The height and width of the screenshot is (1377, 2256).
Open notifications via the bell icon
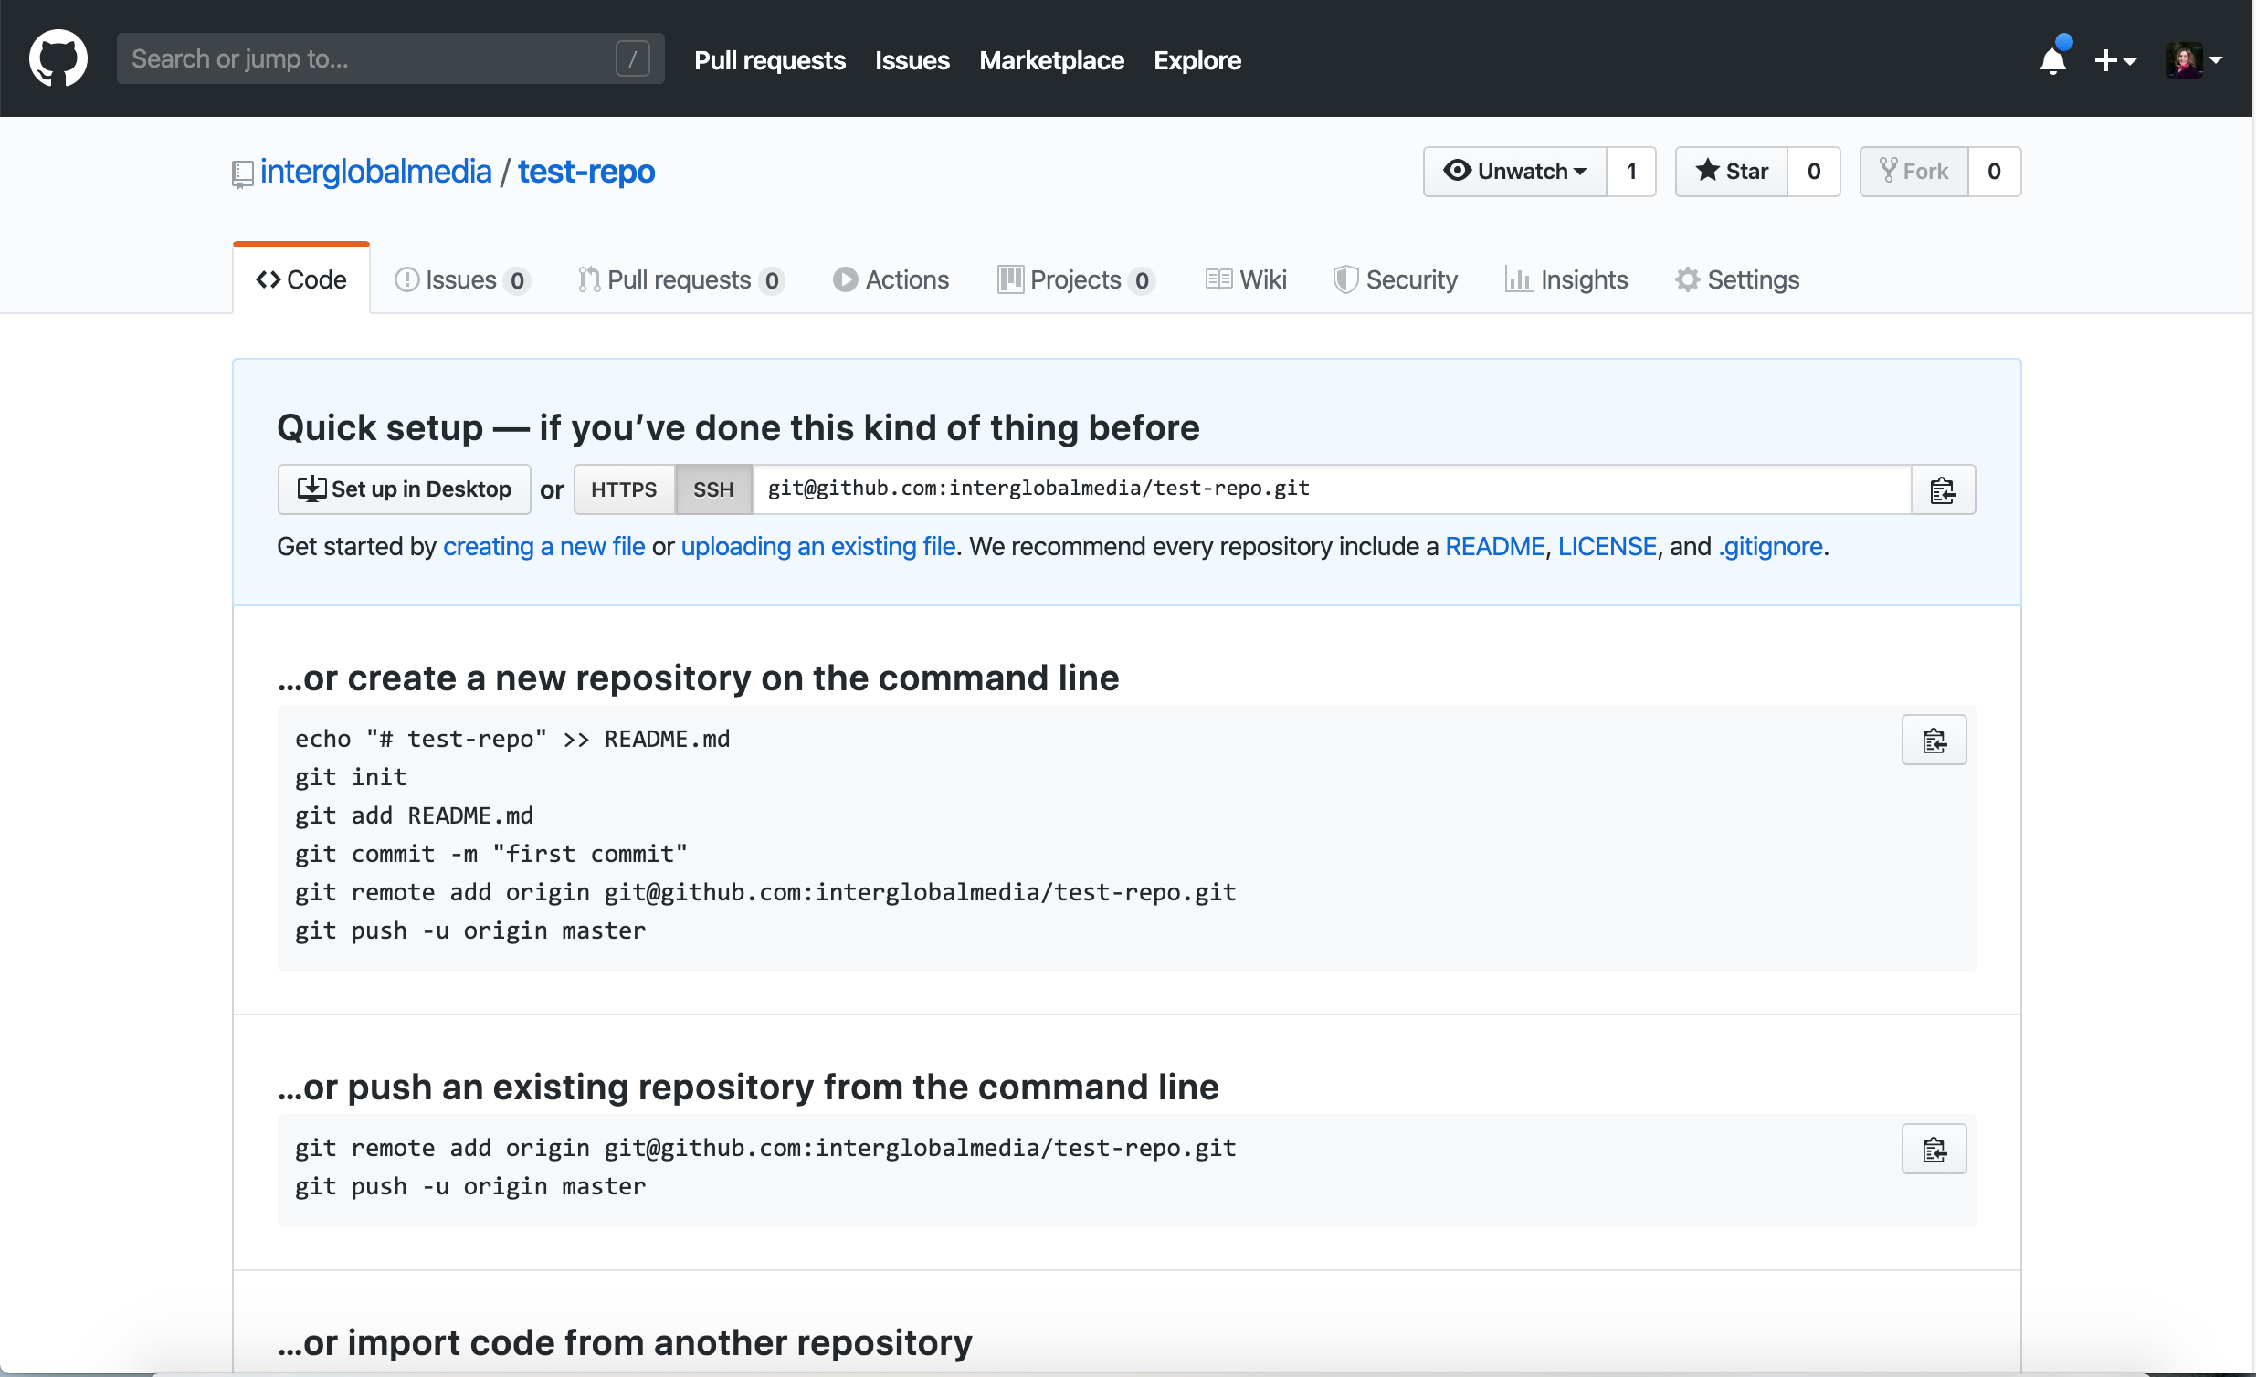click(2050, 60)
